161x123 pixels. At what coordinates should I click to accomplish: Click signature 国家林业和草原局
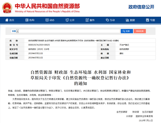pos(144,116)
